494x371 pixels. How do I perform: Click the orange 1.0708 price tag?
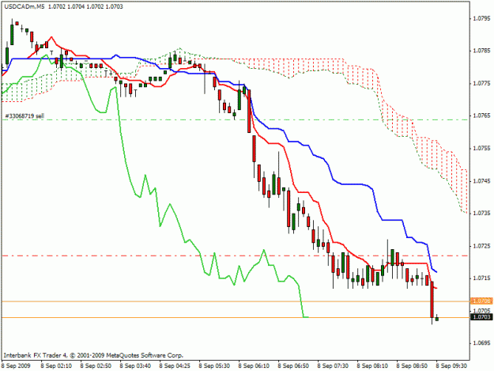(481, 301)
